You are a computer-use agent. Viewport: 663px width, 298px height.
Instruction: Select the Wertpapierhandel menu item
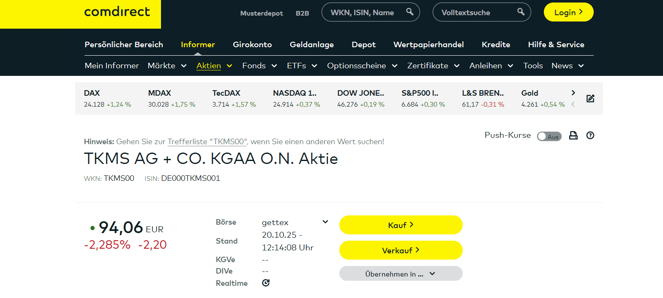[x=428, y=45]
